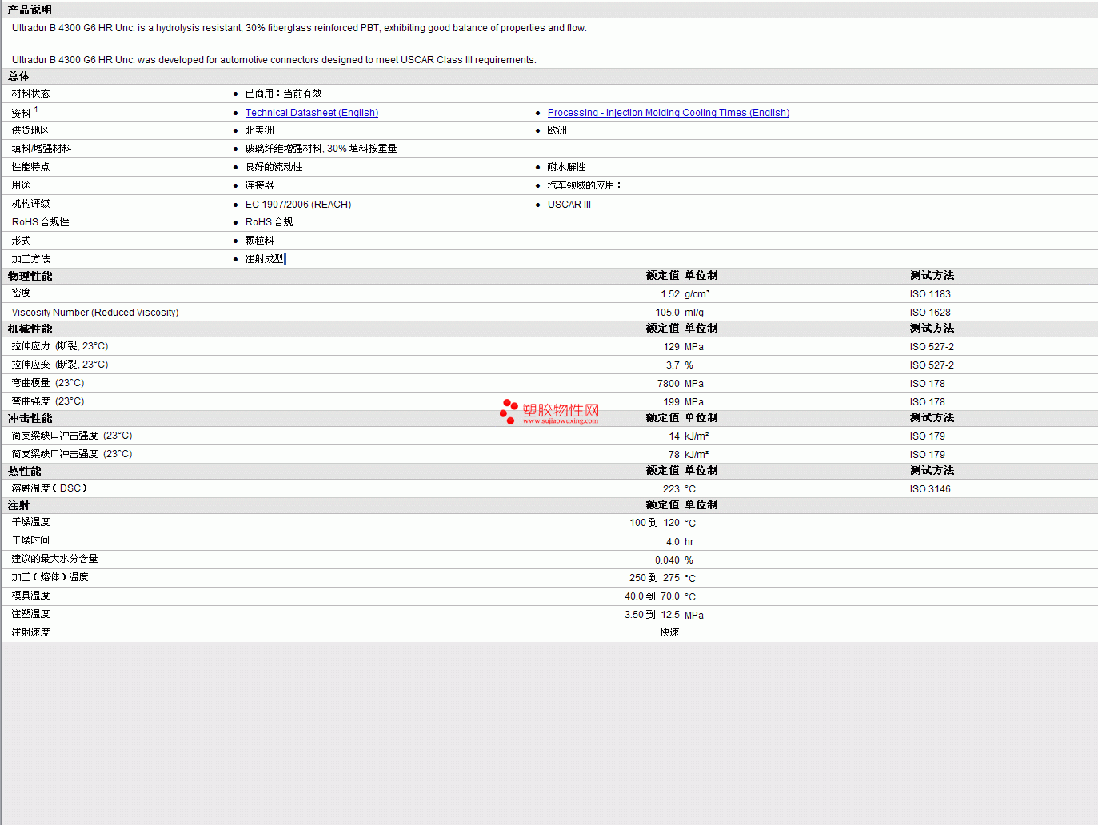Select the RoHS 合规性 row label
This screenshot has height=825, width=1098.
point(41,222)
